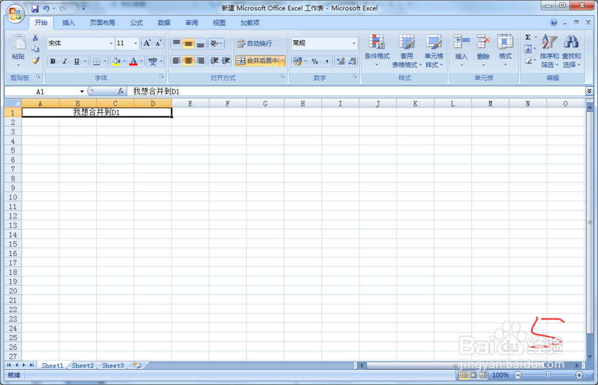598x385 pixels.
Task: Toggle Wrap Text (自动换行)
Action: (x=254, y=44)
